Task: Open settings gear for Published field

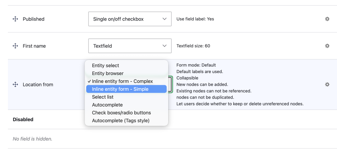Action: click(x=327, y=19)
